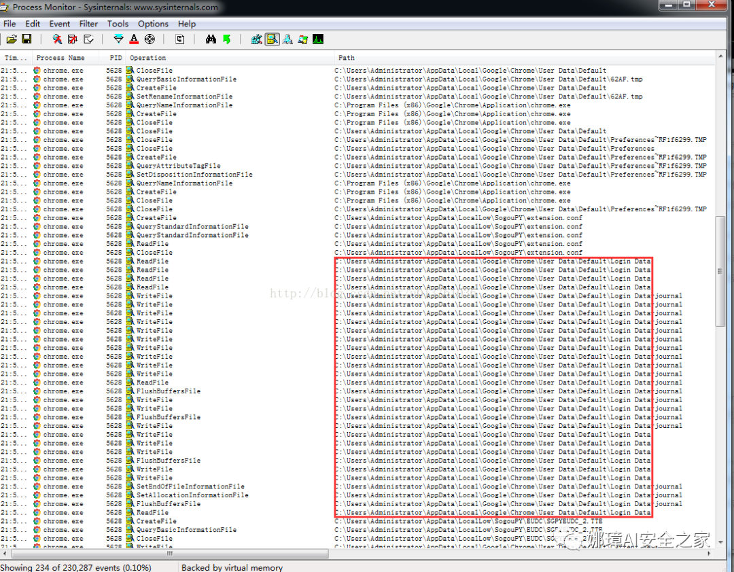Viewport: 734px width, 572px height.
Task: Sort by the Operation column header
Action: tap(230, 58)
